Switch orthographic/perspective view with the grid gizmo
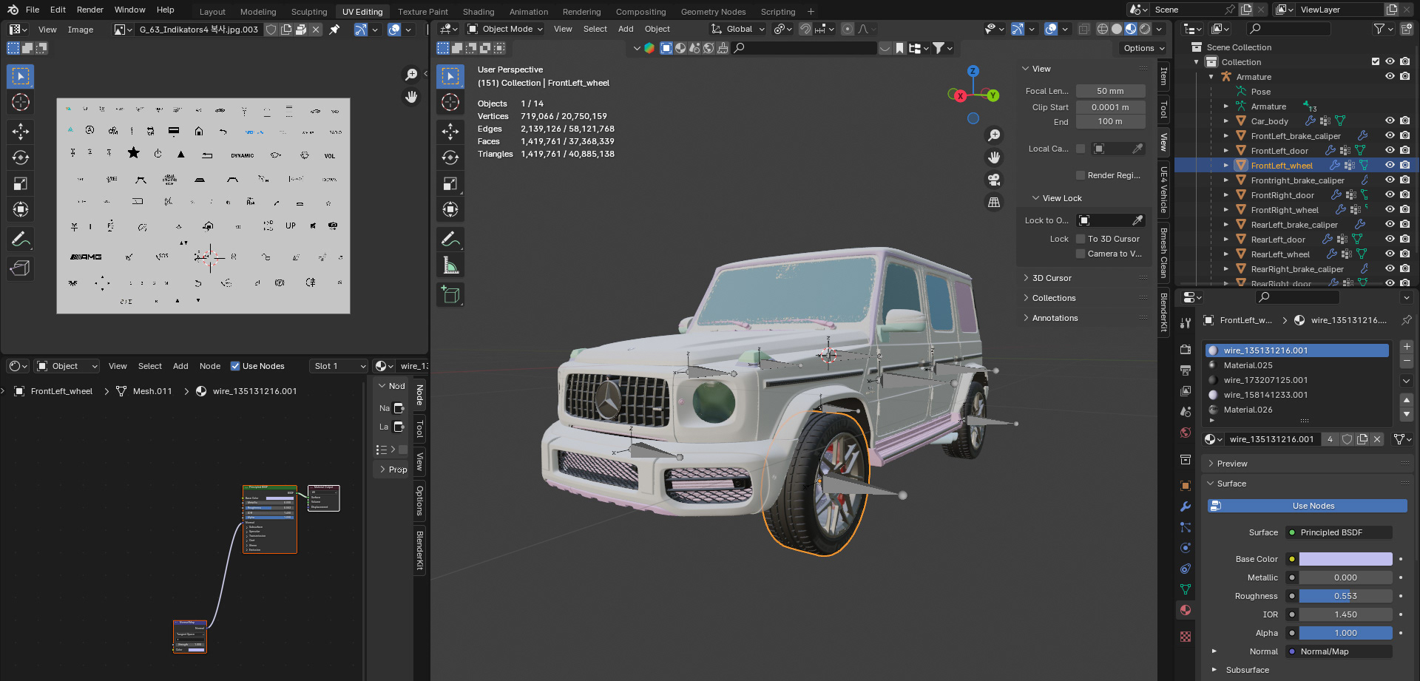This screenshot has height=681, width=1420. pos(994,202)
